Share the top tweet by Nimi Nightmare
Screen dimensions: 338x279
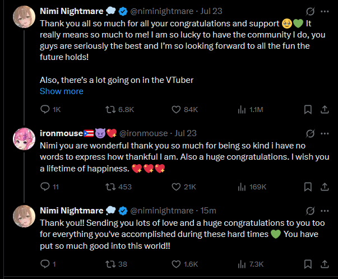[325, 110]
